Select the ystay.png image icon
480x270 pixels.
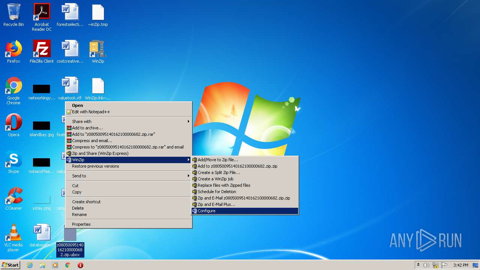pyautogui.click(x=42, y=202)
